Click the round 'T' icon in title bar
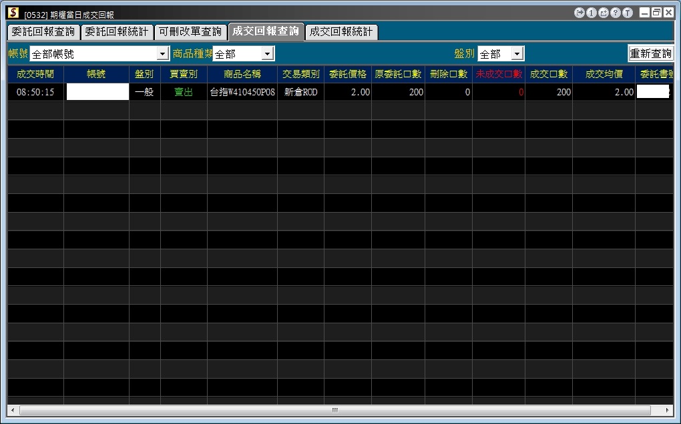Screen dimensions: 681x424 tap(628, 13)
